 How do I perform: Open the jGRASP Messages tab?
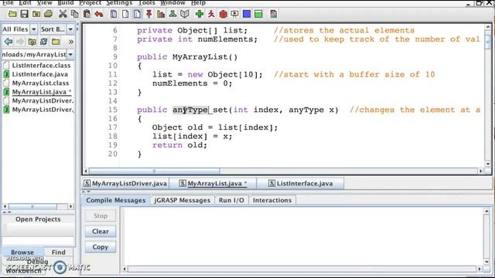point(183,200)
